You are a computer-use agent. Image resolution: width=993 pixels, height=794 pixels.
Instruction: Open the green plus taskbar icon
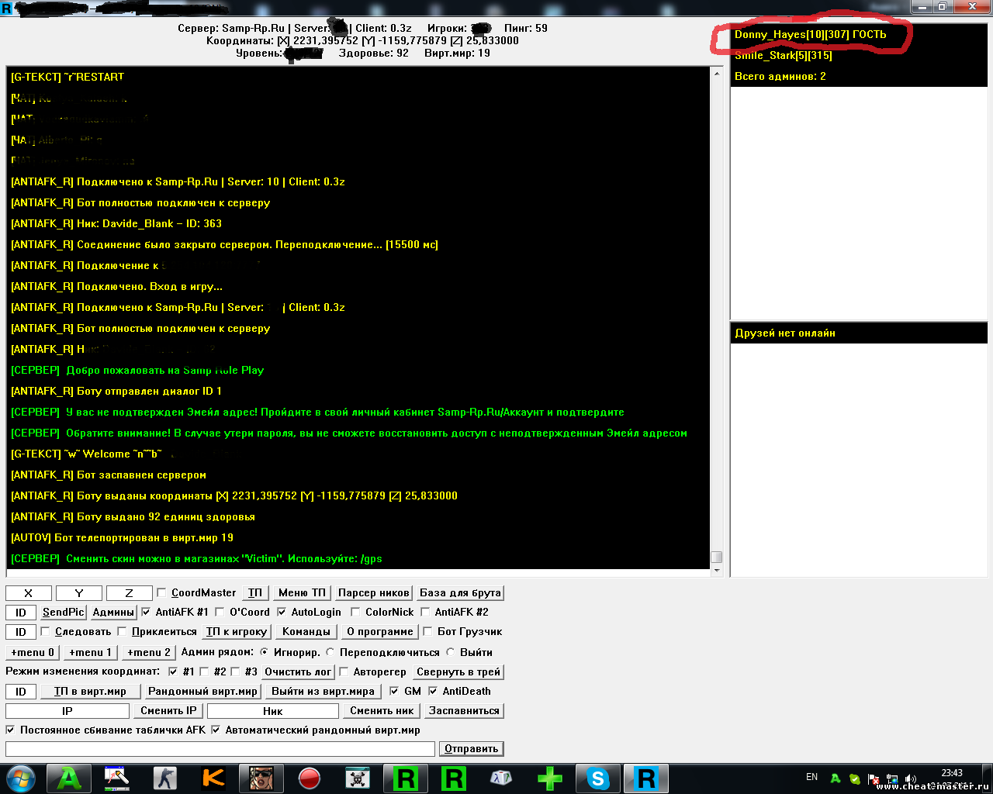[x=549, y=778]
